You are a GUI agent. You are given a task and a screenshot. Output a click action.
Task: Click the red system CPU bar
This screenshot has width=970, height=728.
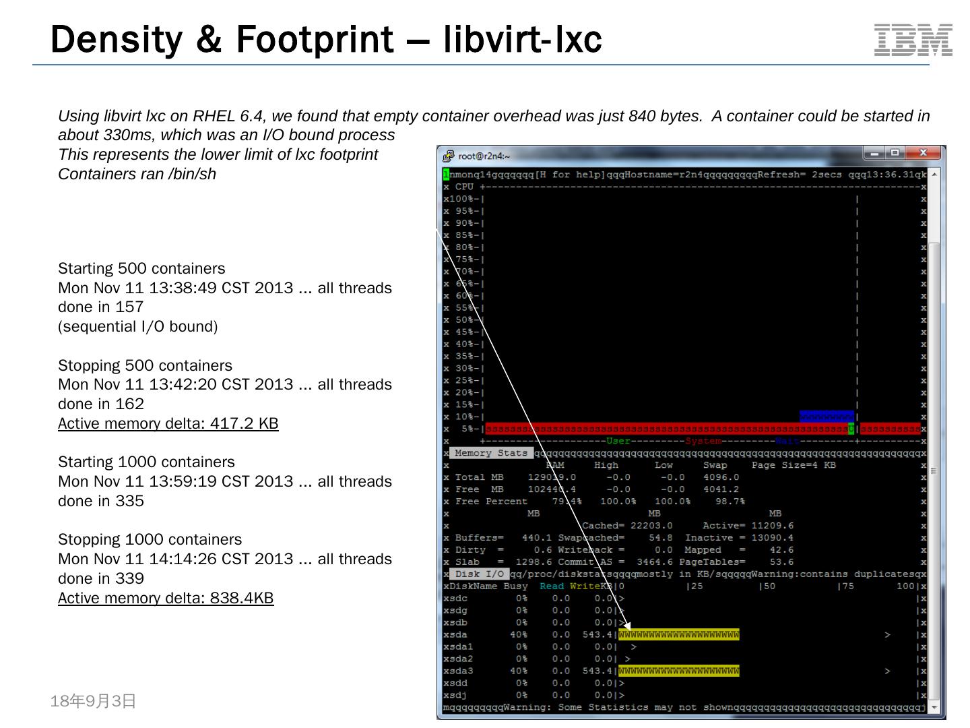click(667, 429)
